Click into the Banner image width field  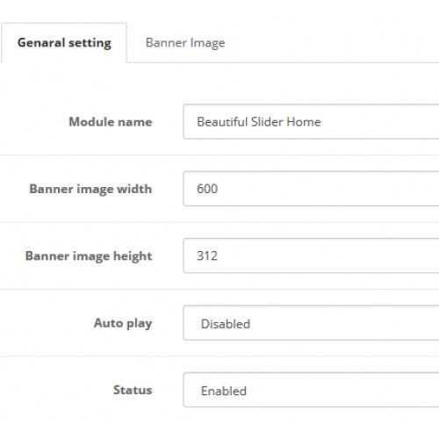(311, 189)
